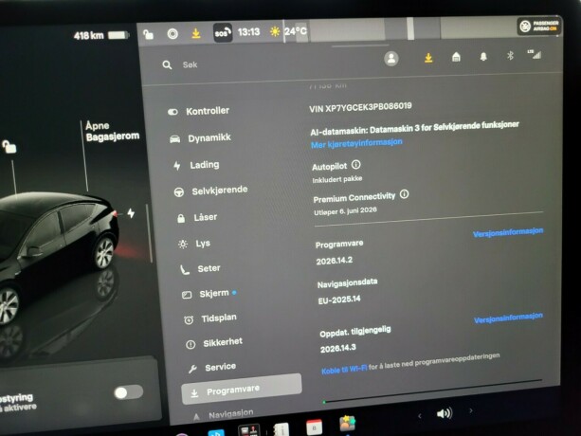Tap the charge port lightning icon
Viewport: 581px width, 436px height.
(131, 213)
